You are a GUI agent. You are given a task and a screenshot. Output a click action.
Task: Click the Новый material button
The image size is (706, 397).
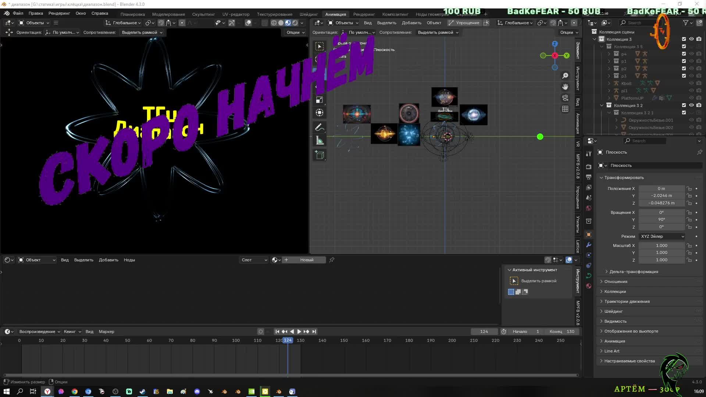click(x=307, y=260)
